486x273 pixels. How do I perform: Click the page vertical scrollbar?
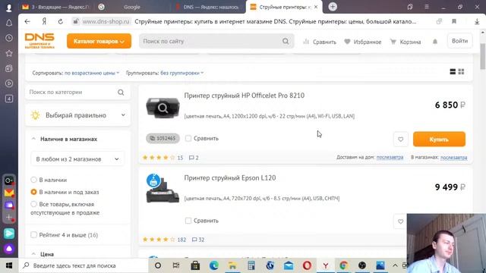[x=483, y=56]
